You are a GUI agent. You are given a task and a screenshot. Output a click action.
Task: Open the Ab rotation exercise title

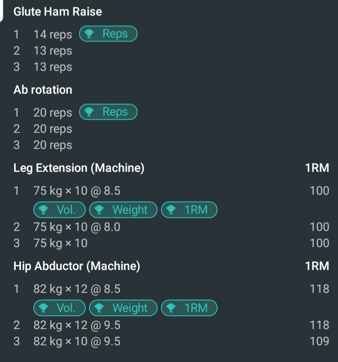43,90
